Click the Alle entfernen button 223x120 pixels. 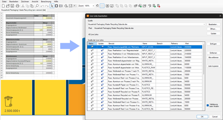coord(214,57)
